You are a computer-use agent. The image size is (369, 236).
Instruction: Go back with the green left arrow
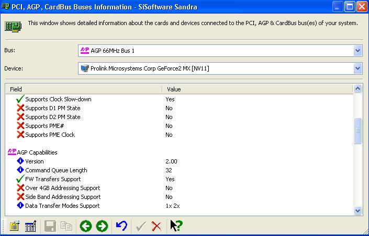pyautogui.click(x=86, y=226)
